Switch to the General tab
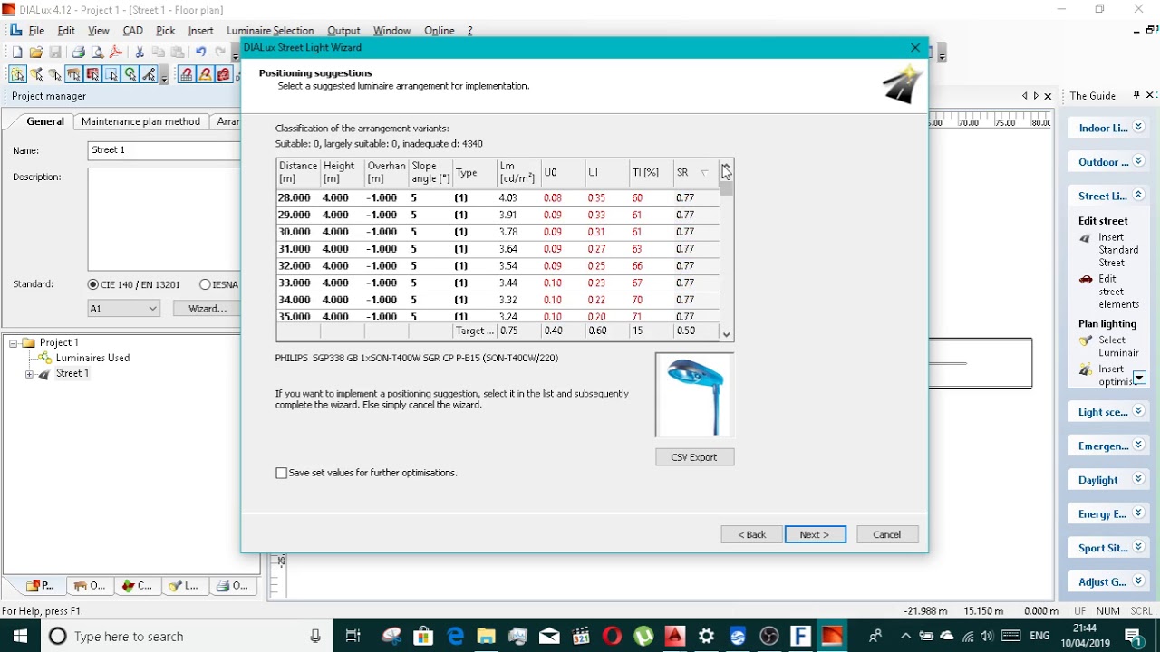Viewport: 1160px width, 652px height. click(x=45, y=121)
